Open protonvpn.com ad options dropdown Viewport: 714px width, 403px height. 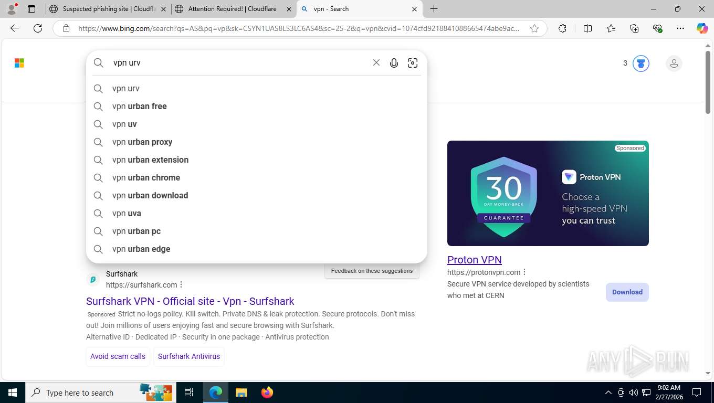pos(524,272)
